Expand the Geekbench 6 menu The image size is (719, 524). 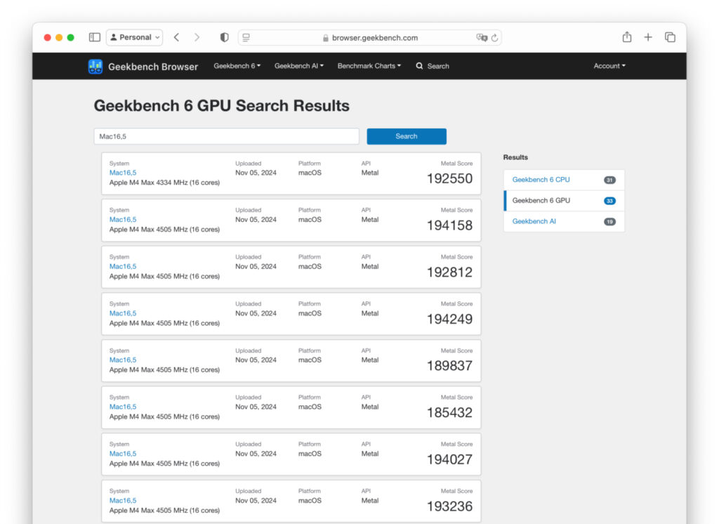[237, 66]
